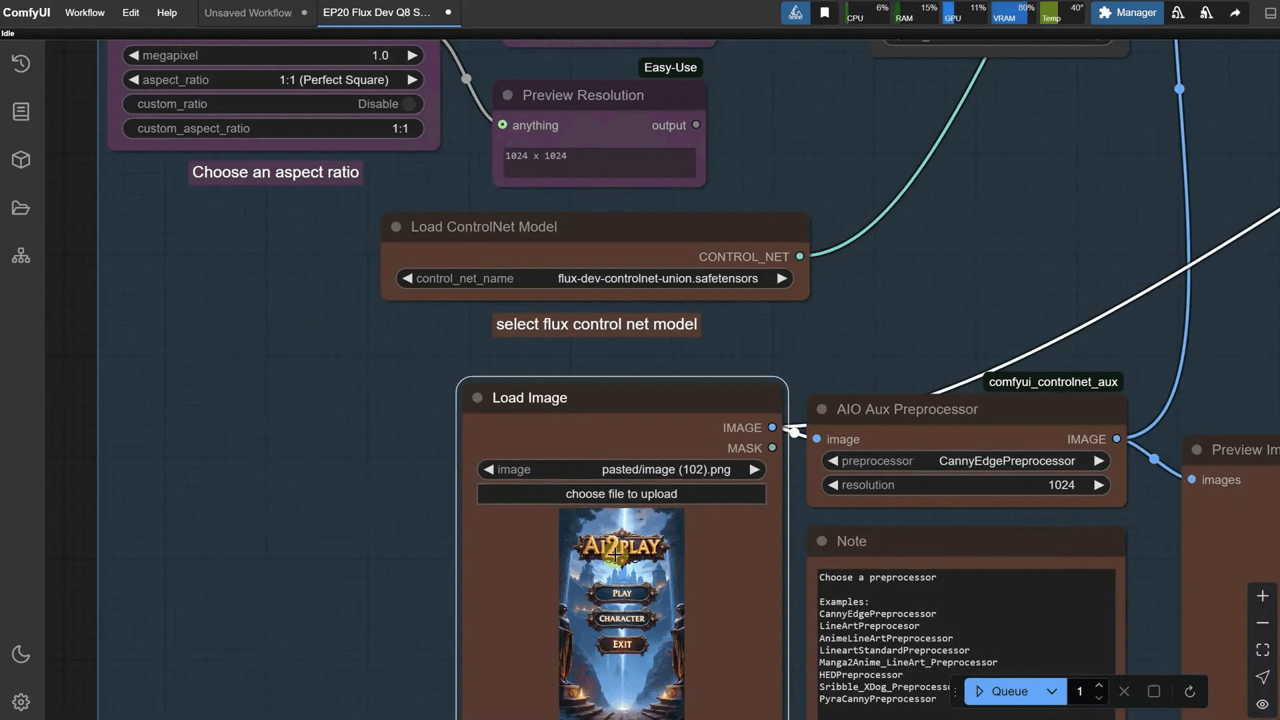Zoom out with the minus canvas button
The image size is (1280, 720).
[x=1263, y=623]
